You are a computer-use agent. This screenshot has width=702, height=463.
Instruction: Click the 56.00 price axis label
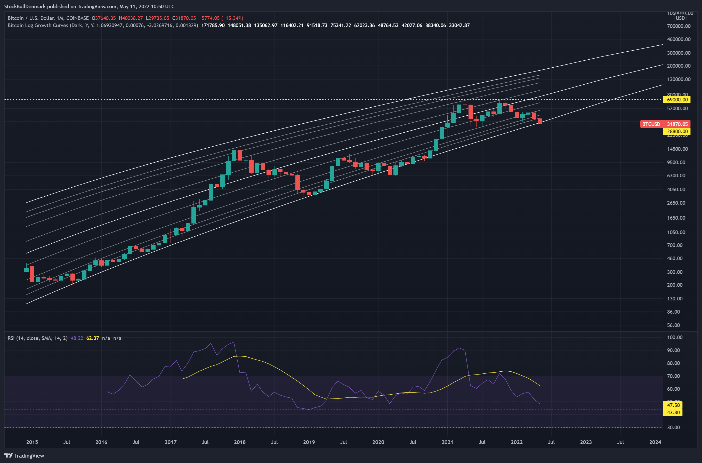pos(673,325)
